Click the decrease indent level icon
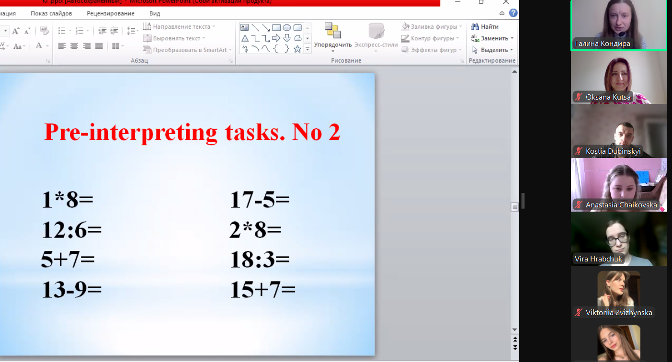 point(102,31)
